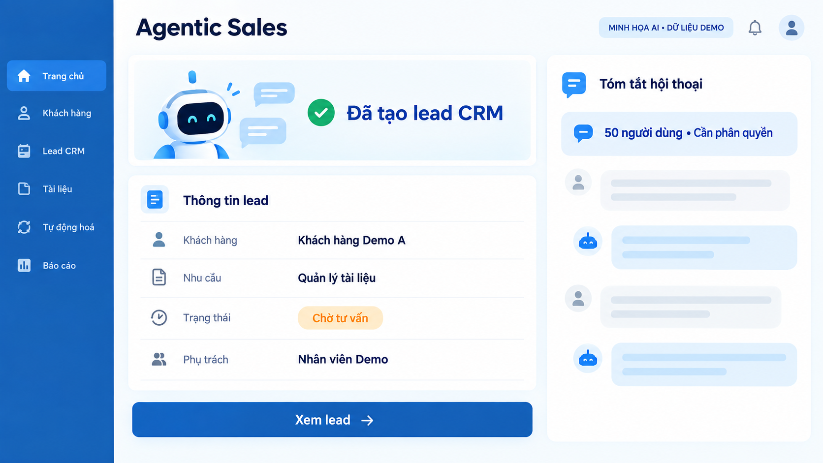The width and height of the screenshot is (823, 463).
Task: Click the Nhu cầu label
Action: point(202,278)
